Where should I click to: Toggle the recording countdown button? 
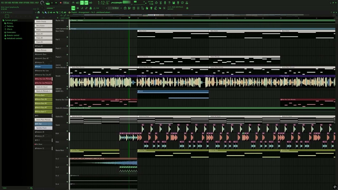(x=82, y=3)
